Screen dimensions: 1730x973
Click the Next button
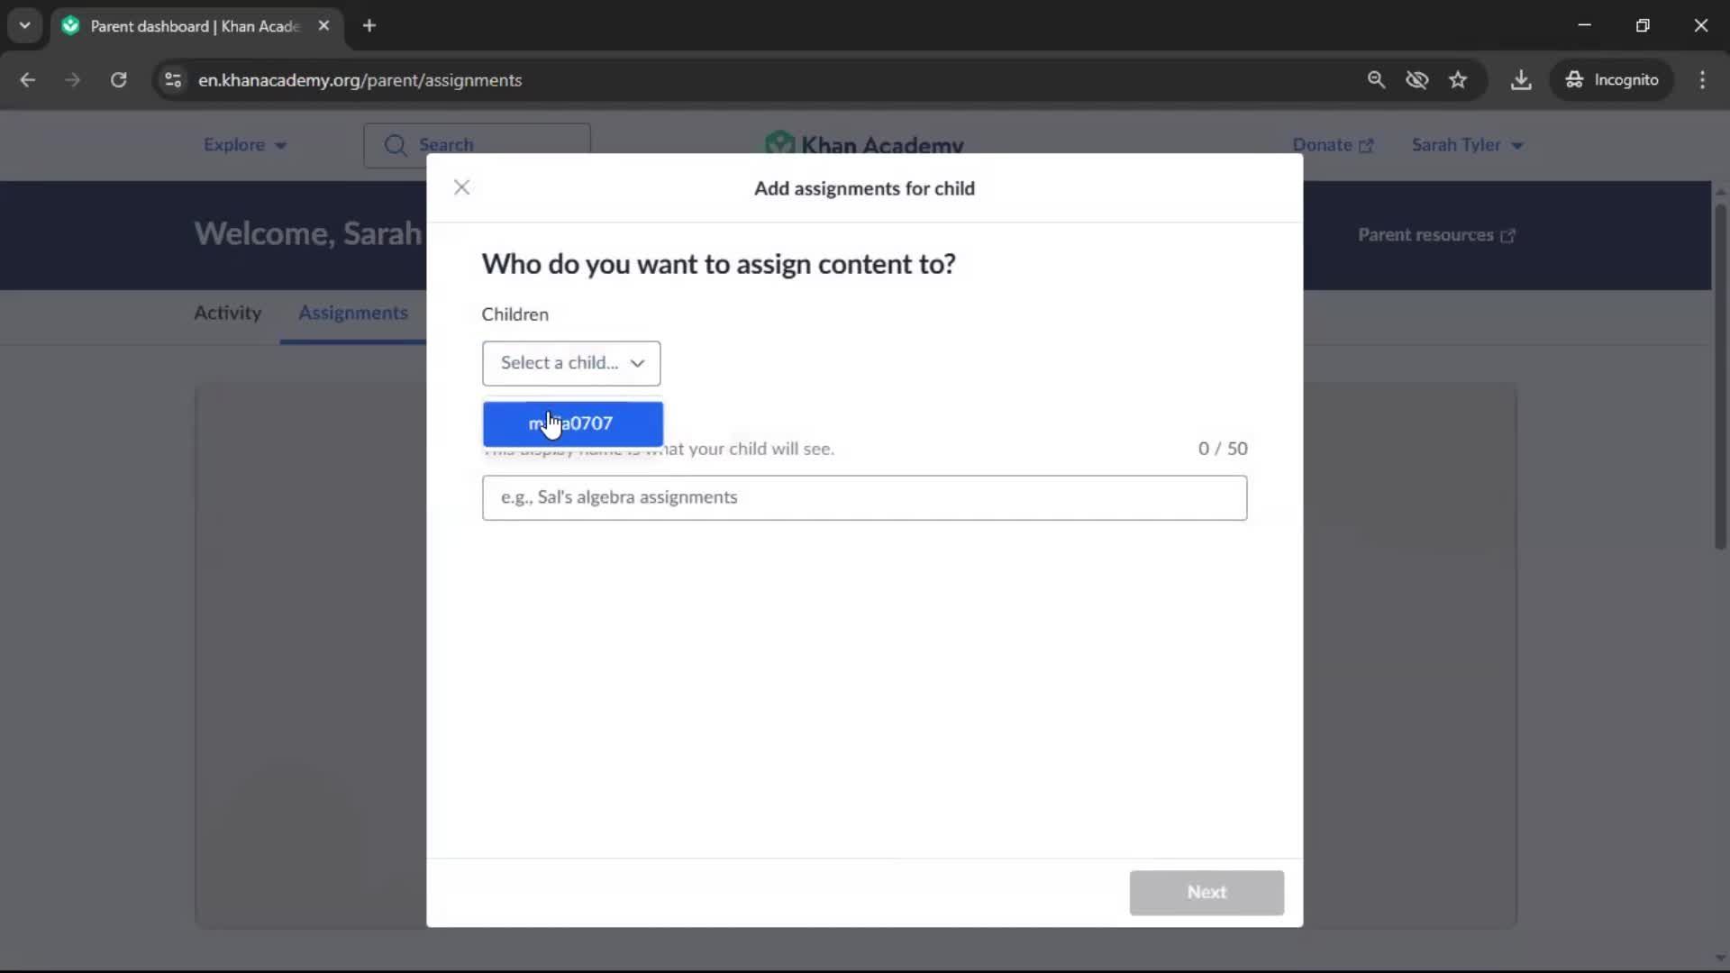(1206, 892)
